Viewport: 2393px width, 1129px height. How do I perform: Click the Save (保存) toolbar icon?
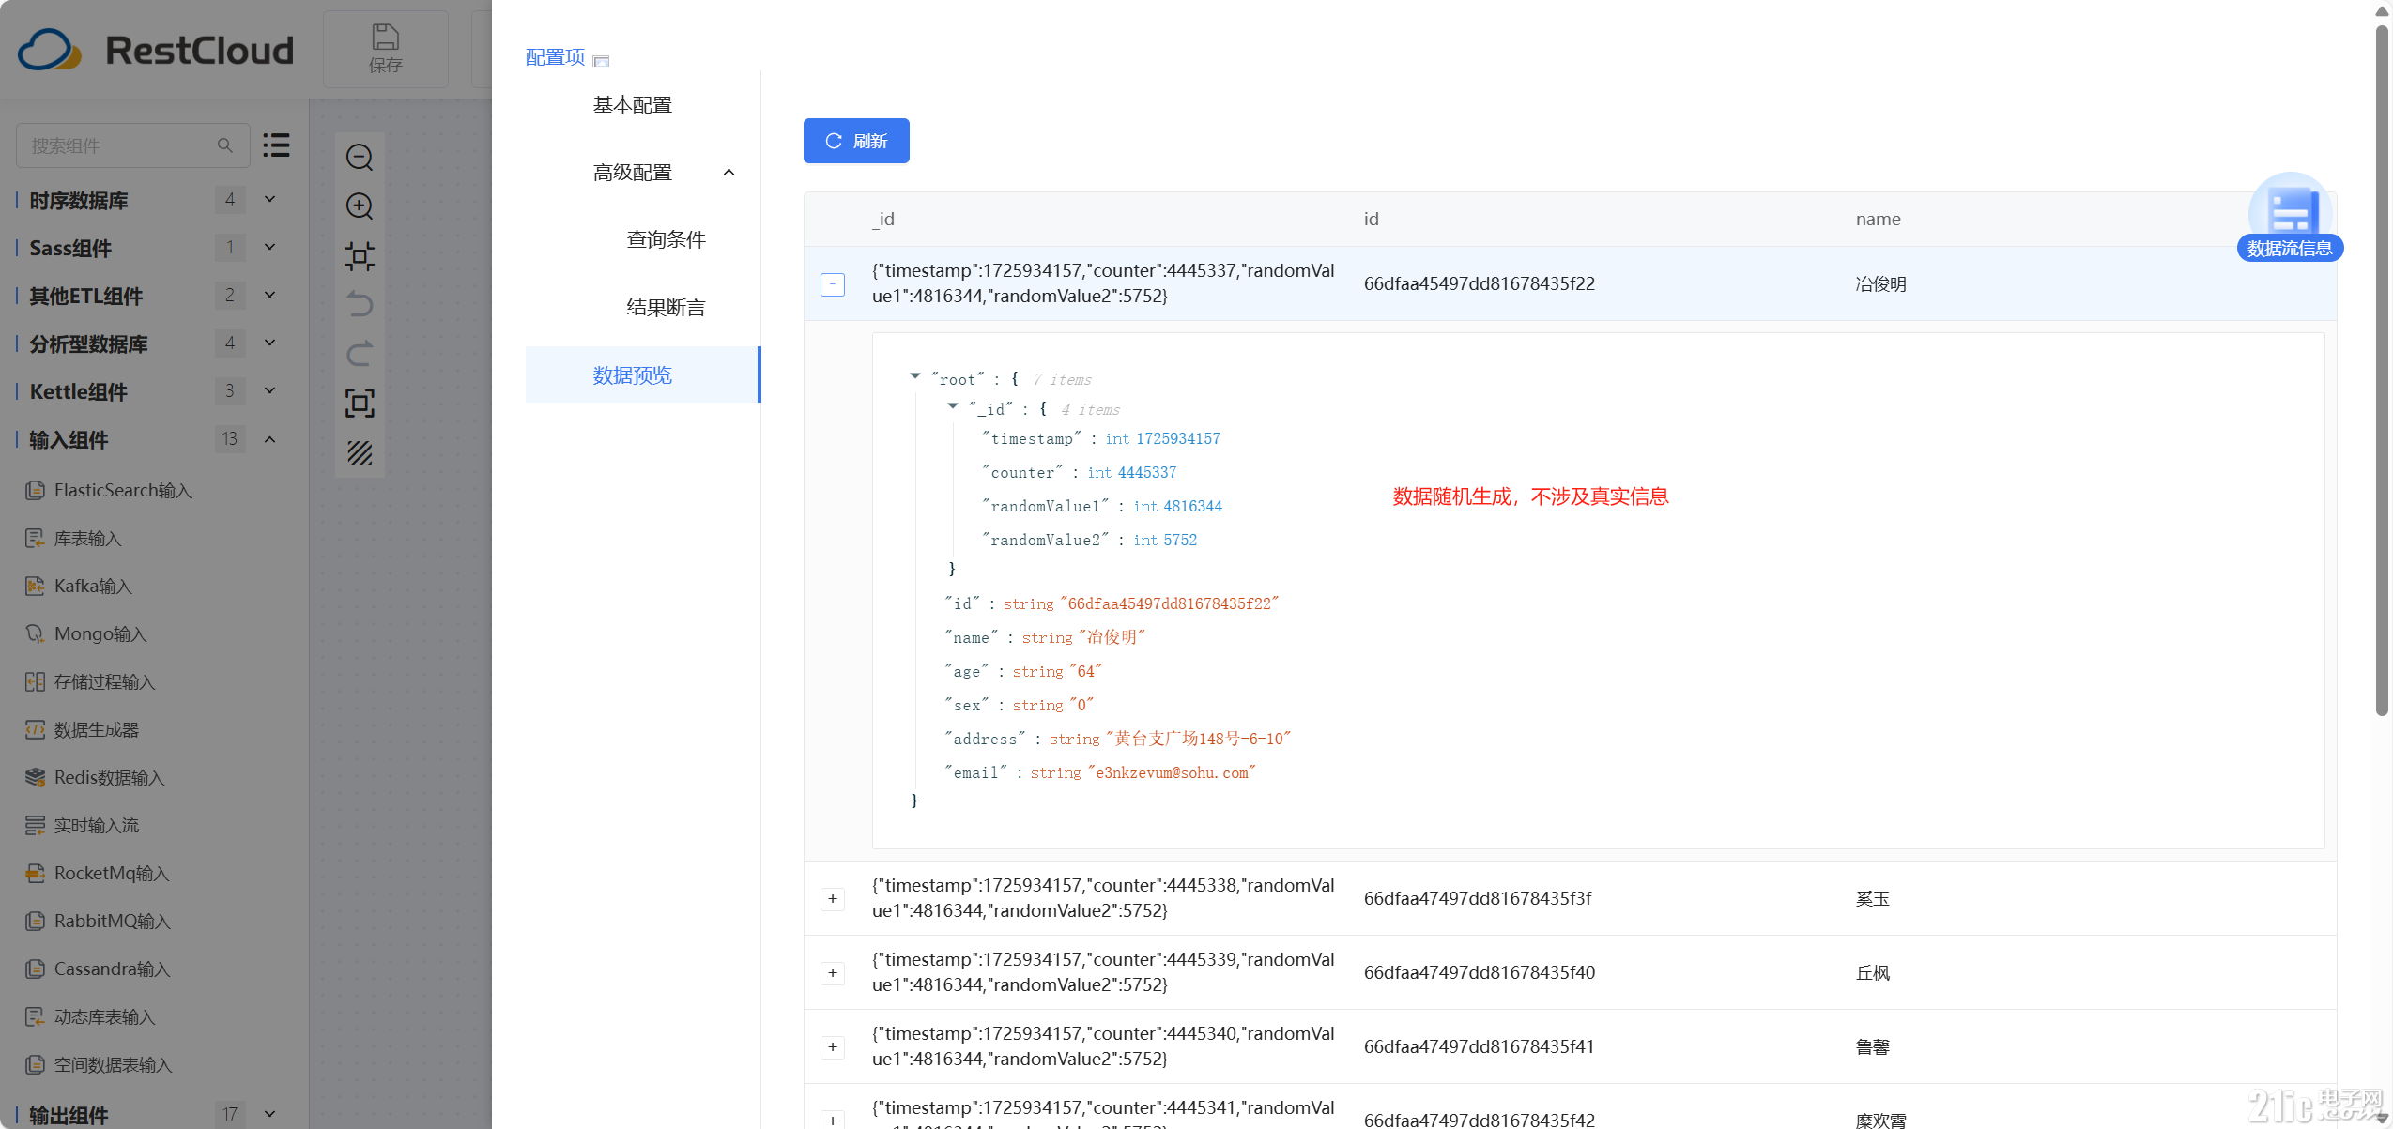tap(385, 49)
